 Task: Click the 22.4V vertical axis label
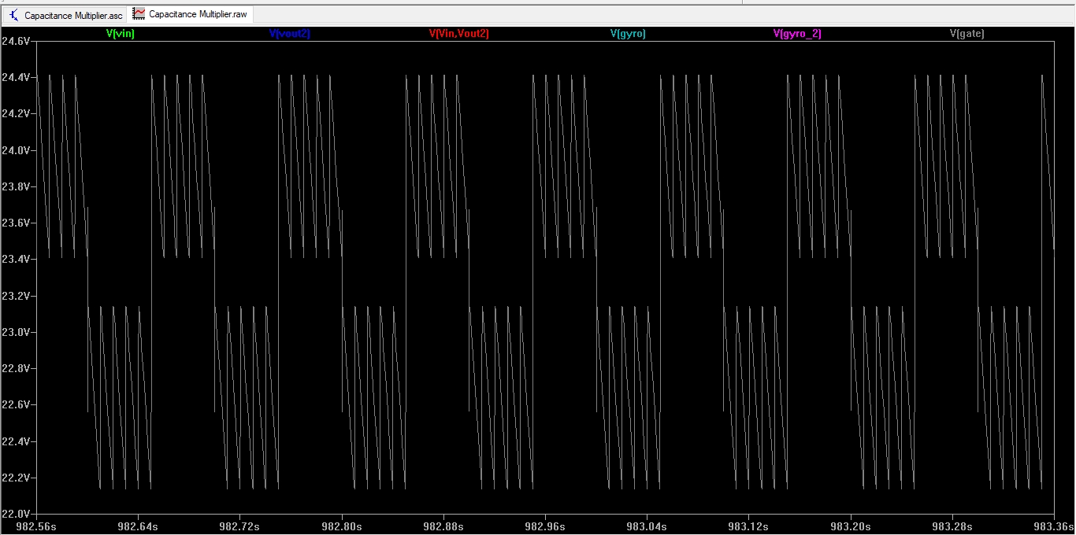16,441
